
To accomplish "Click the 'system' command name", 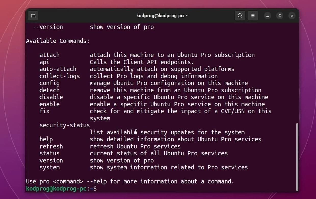I will coord(49,167).
